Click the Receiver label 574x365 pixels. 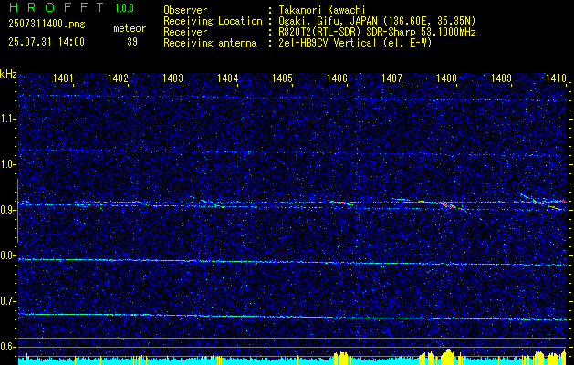pos(185,32)
